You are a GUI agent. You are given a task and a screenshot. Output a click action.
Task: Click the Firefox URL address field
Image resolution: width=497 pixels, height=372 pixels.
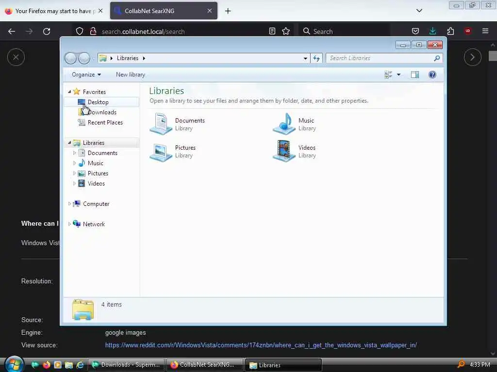[x=183, y=31]
